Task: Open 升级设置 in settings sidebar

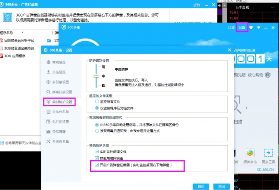Action: [56, 72]
